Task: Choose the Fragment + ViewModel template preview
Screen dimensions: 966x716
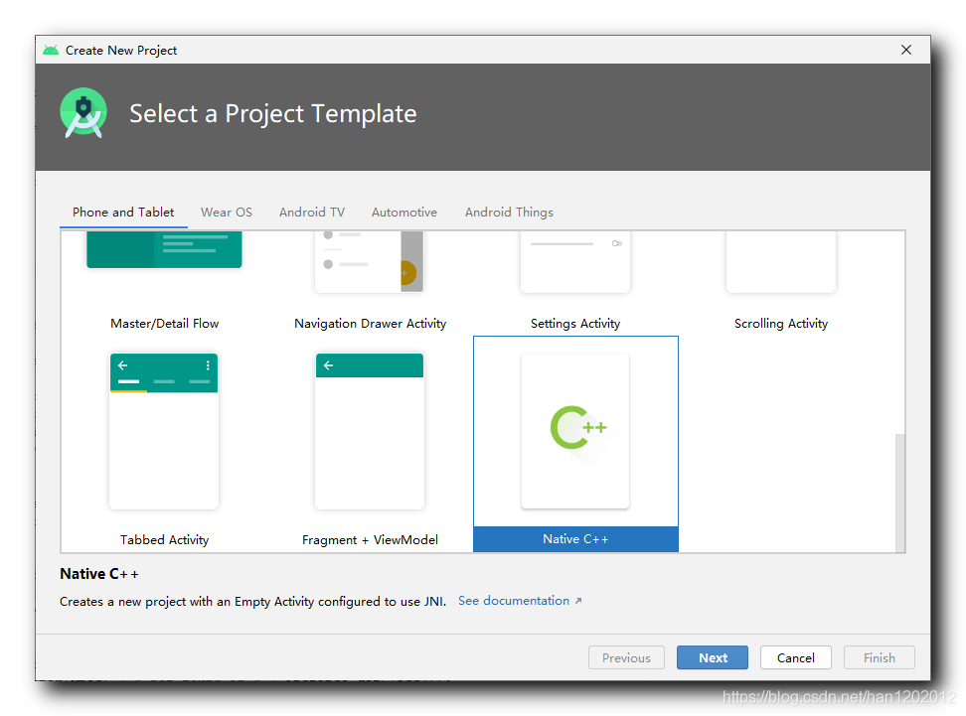Action: tap(370, 431)
